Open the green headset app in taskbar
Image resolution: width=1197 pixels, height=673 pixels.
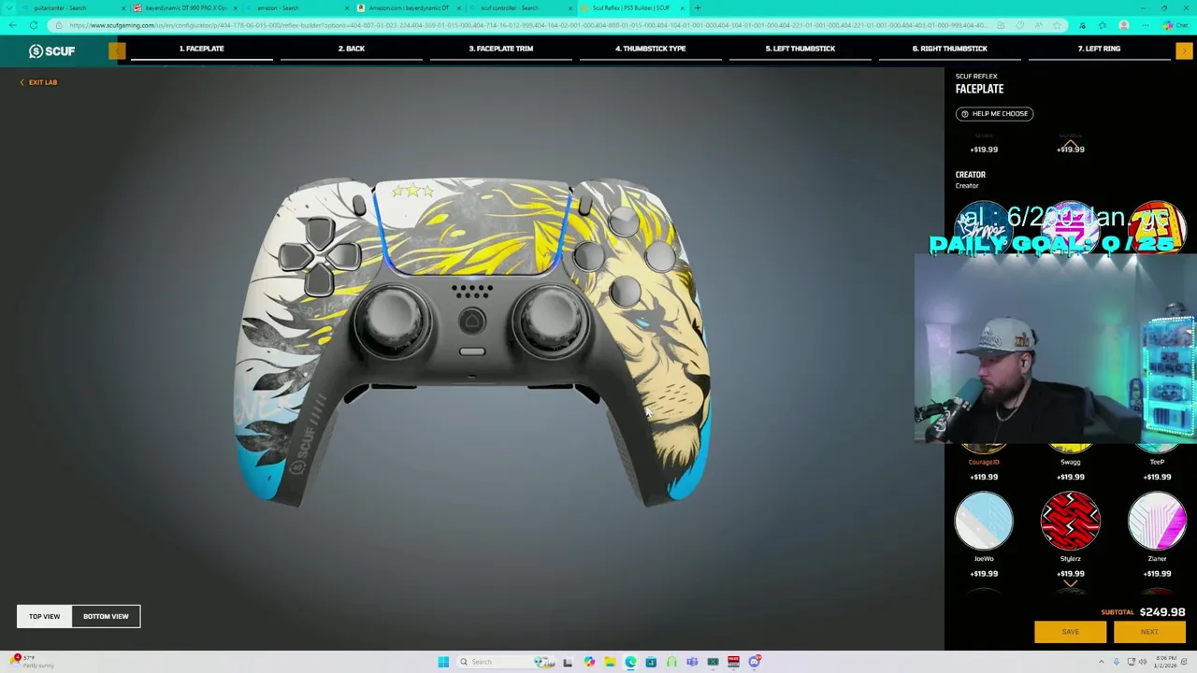click(671, 662)
